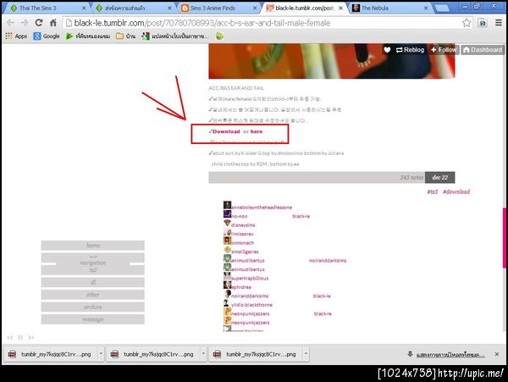Click the show all downloads link
This screenshot has width=508, height=382.
450,355
